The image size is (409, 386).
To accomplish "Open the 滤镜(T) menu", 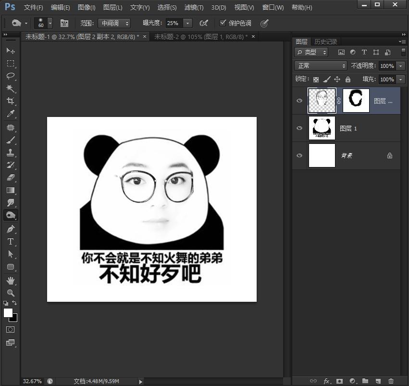I will click(194, 8).
